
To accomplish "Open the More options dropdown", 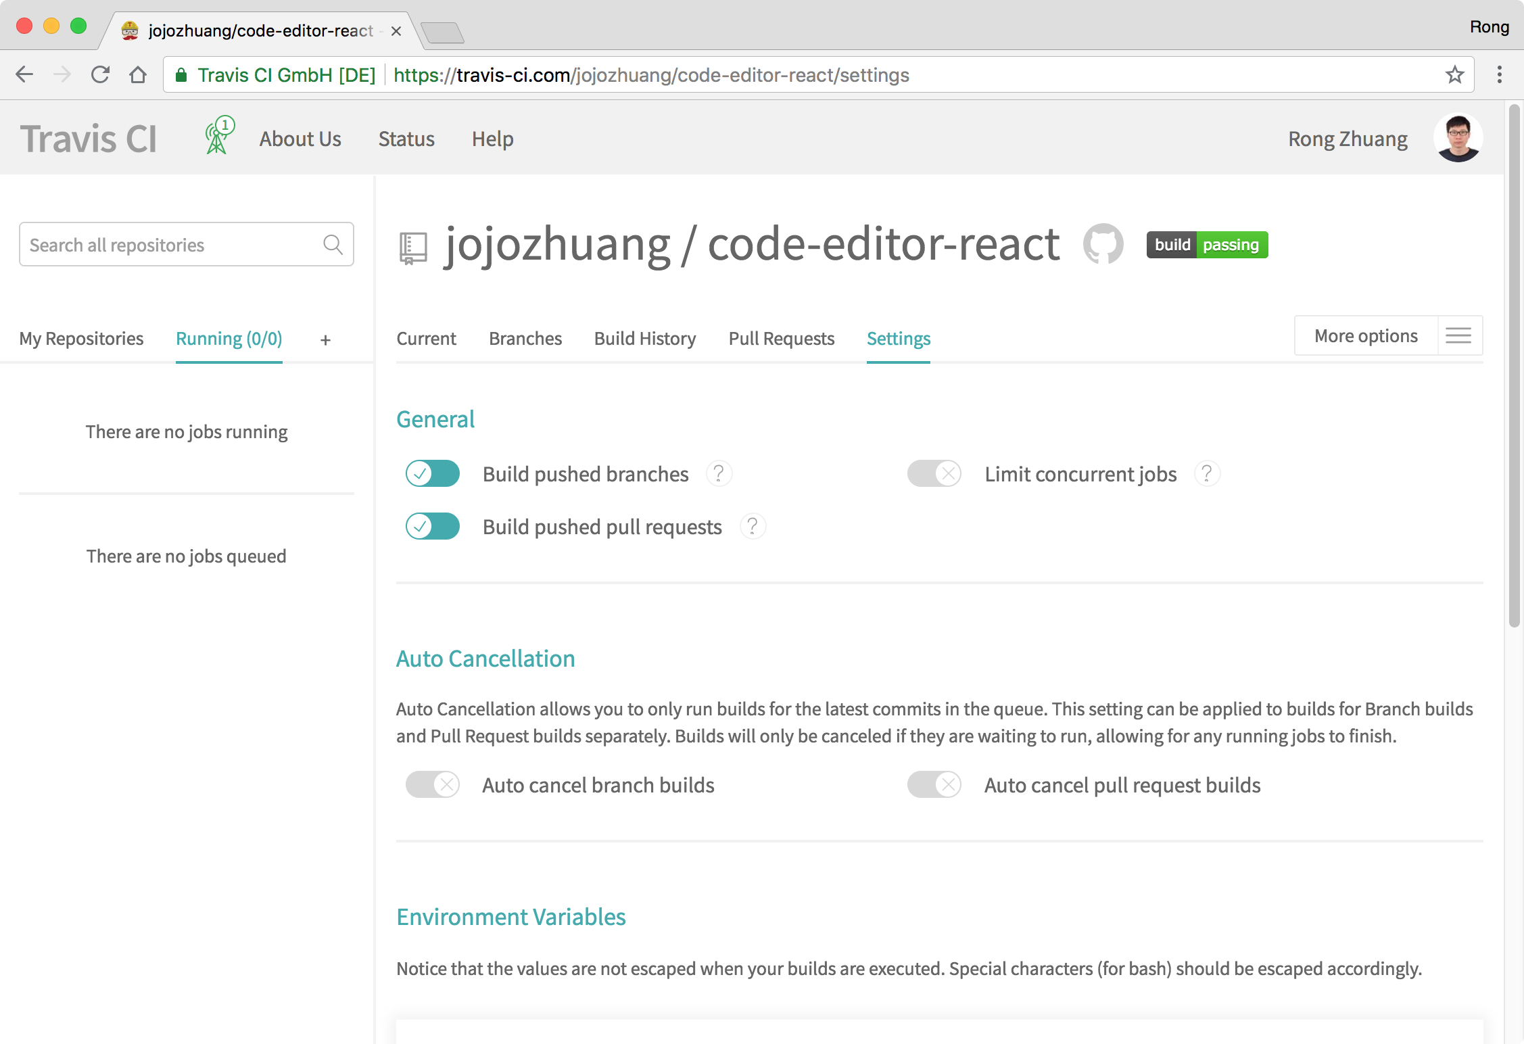I will click(1366, 336).
